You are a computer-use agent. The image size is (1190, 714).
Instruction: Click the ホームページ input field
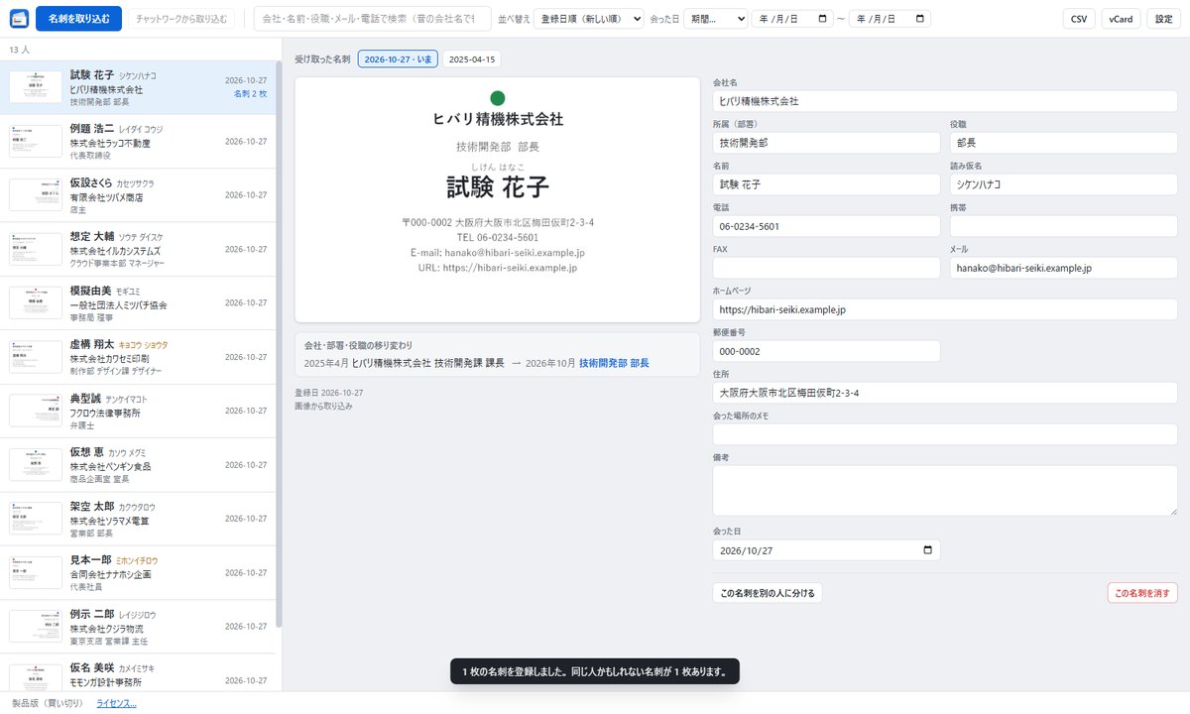[x=945, y=309]
